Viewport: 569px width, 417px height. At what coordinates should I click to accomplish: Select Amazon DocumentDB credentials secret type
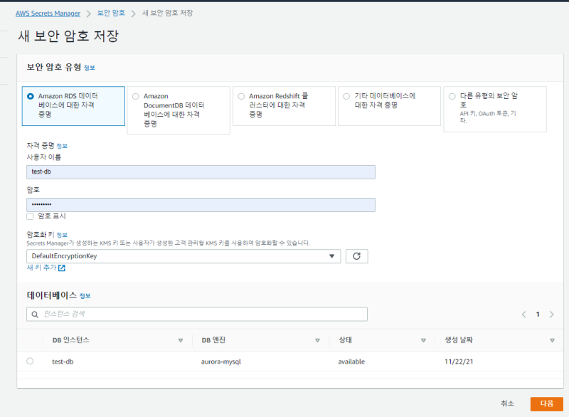point(135,96)
